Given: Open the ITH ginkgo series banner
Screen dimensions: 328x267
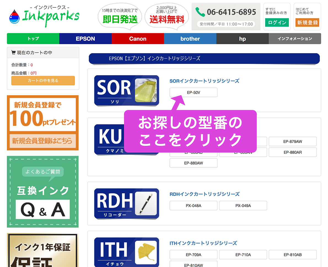Looking at the screenshot, I should 127,252.
